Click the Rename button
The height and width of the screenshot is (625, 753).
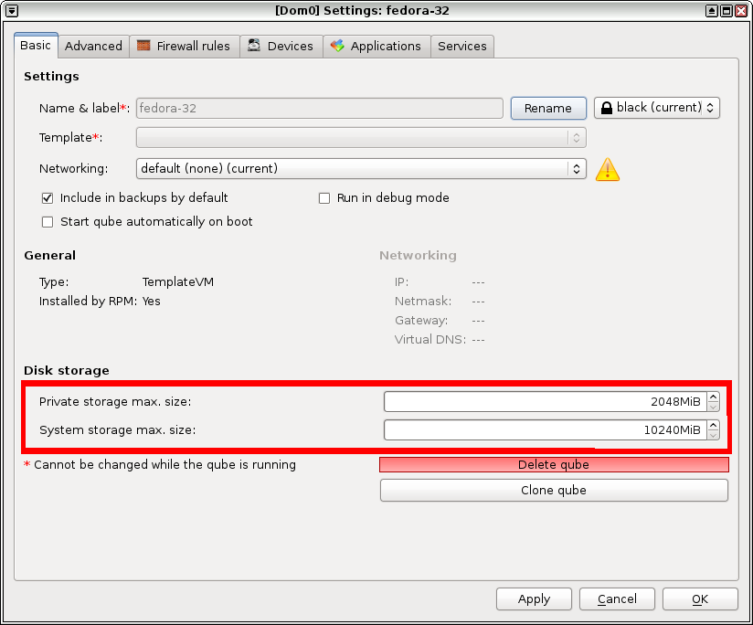tap(548, 108)
